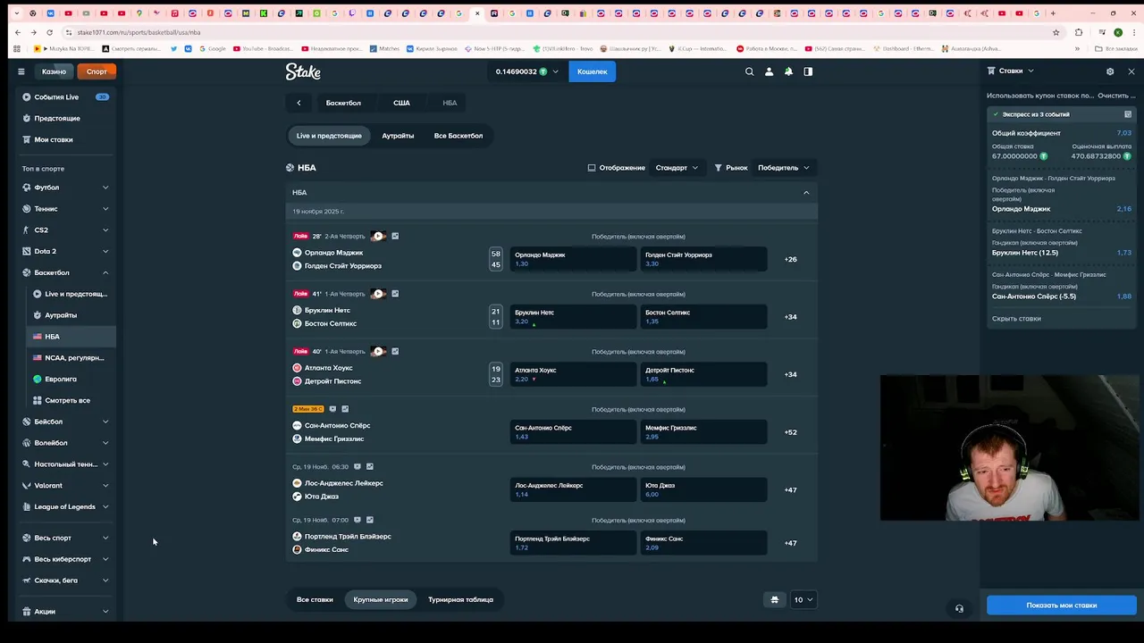Screen dimensions: 1144x643
Task: Switch to Все Баскетбол tab
Action: [x=458, y=136]
